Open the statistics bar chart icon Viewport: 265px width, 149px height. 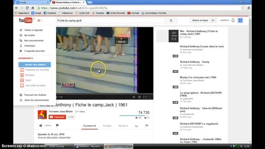coord(136,126)
